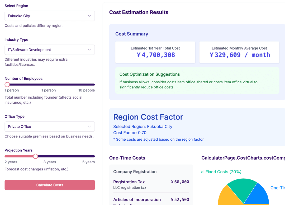This screenshot has height=205, width=285.
Task: Click the Selected Region: Fukuoka City text
Action: 143,126
